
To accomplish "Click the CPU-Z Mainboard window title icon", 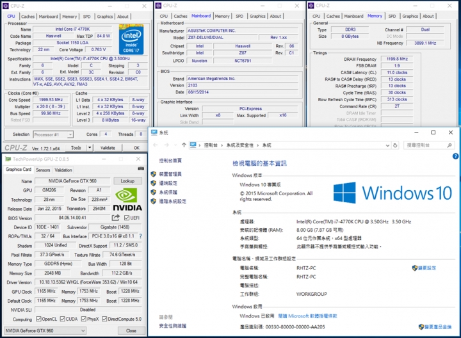I will pyautogui.click(x=159, y=6).
